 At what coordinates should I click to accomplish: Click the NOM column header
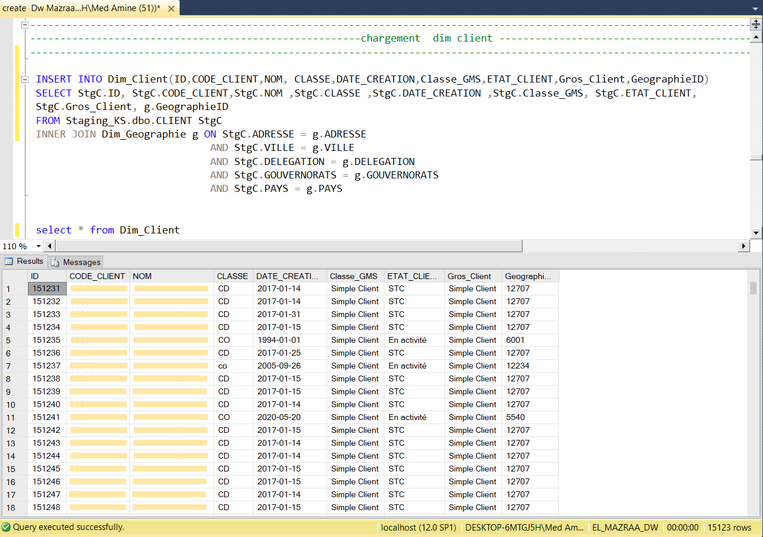tap(171, 276)
